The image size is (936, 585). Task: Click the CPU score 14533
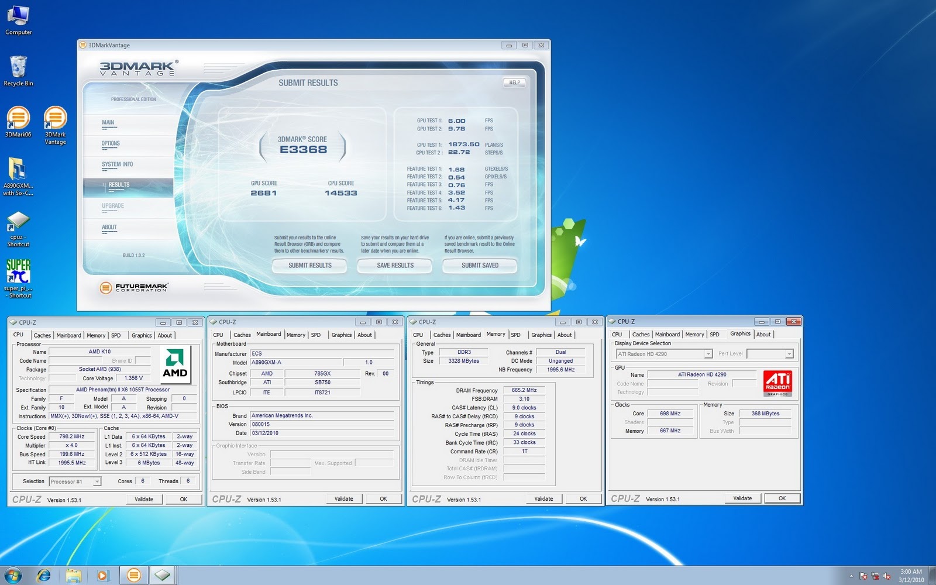click(x=341, y=193)
